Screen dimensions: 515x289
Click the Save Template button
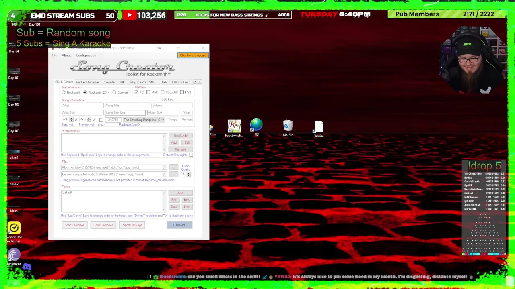click(103, 225)
